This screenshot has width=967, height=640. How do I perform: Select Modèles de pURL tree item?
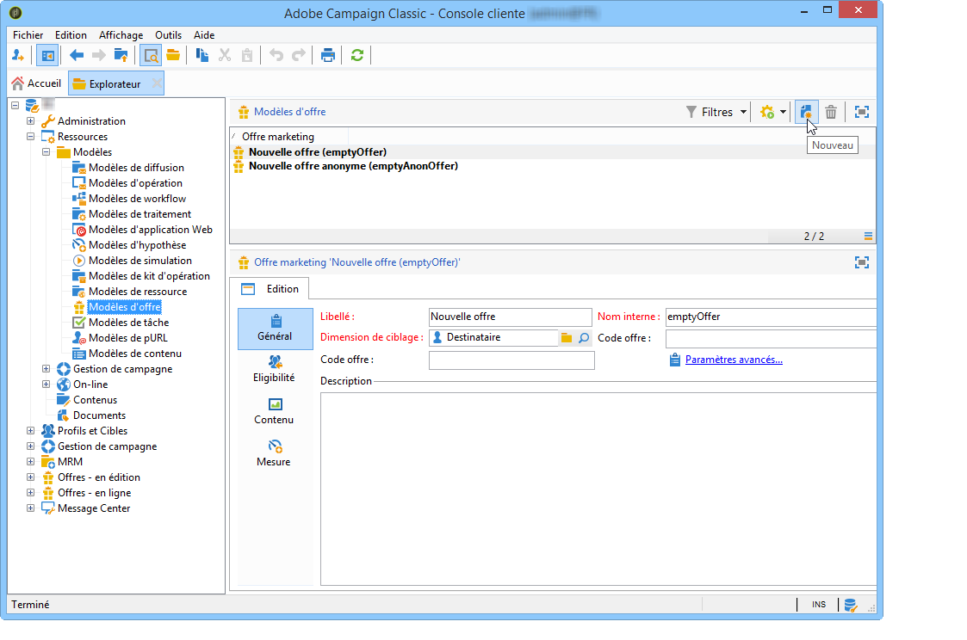coord(127,337)
